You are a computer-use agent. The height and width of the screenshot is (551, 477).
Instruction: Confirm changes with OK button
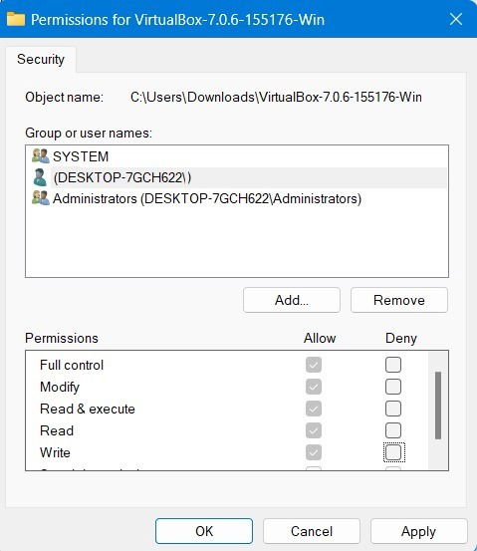(204, 531)
